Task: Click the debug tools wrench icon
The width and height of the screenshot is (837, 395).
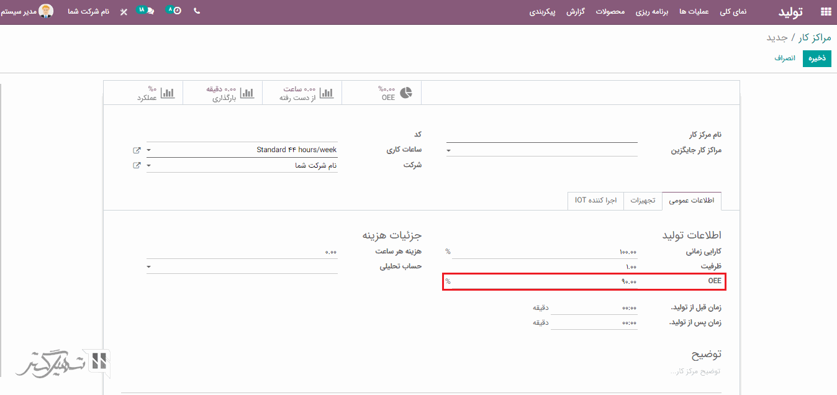Action: click(124, 12)
